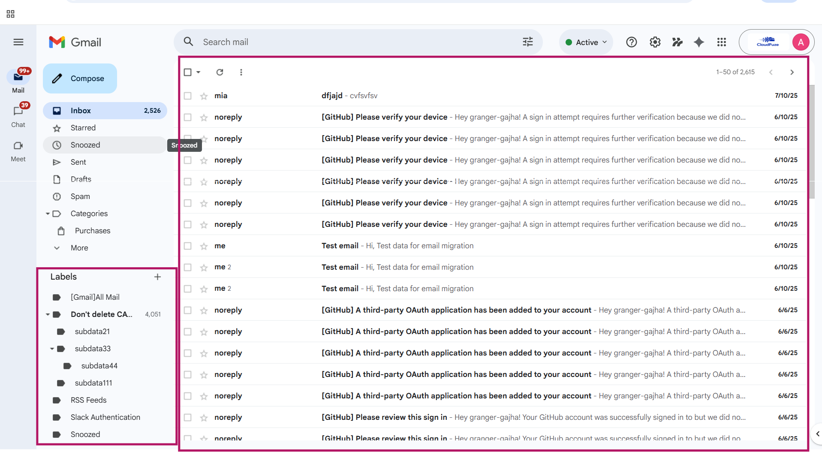Create a new label with plus icon

click(157, 277)
